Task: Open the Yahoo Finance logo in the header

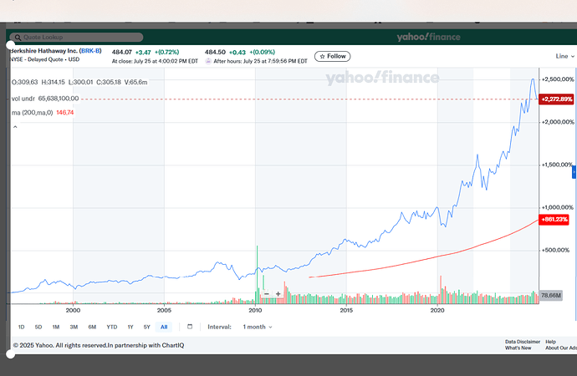Action: pyautogui.click(x=428, y=37)
